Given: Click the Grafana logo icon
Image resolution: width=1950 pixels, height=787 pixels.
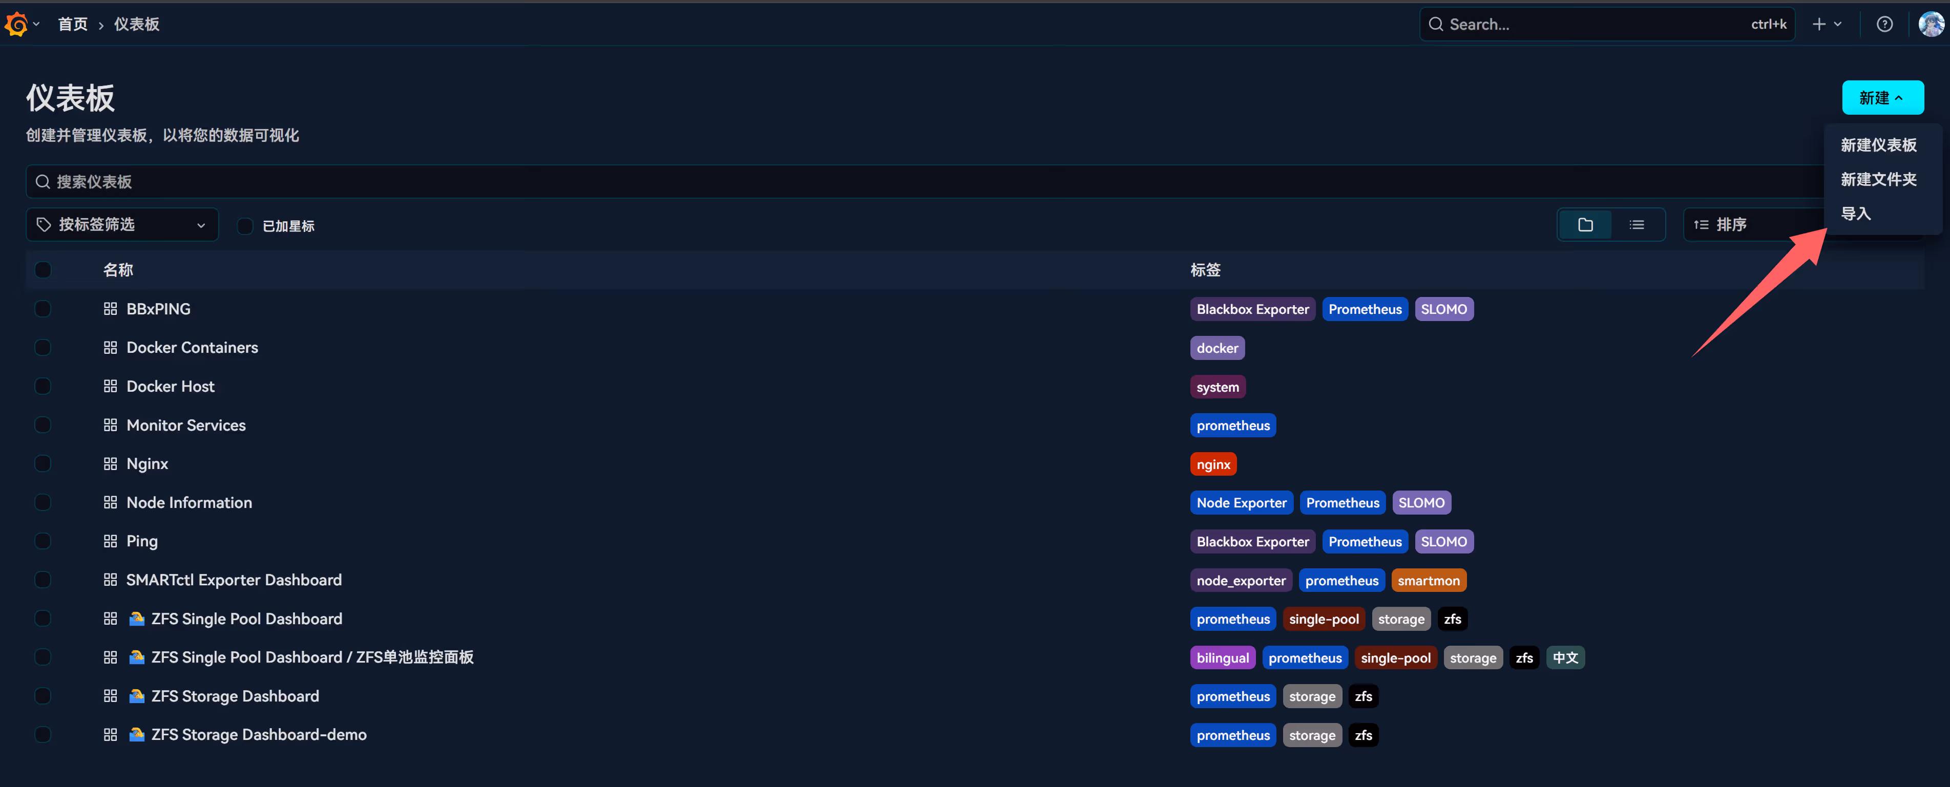Looking at the screenshot, I should 17,24.
